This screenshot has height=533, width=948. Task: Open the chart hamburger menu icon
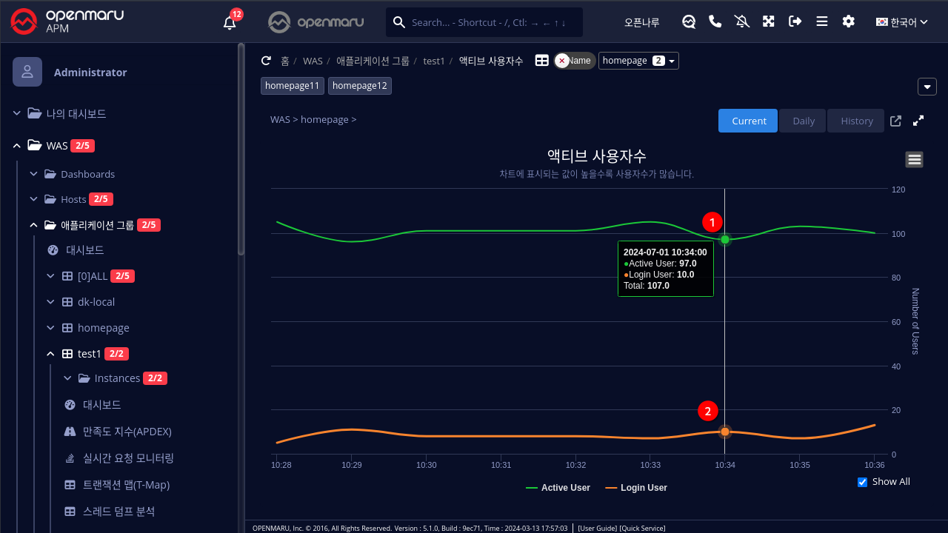click(x=914, y=159)
